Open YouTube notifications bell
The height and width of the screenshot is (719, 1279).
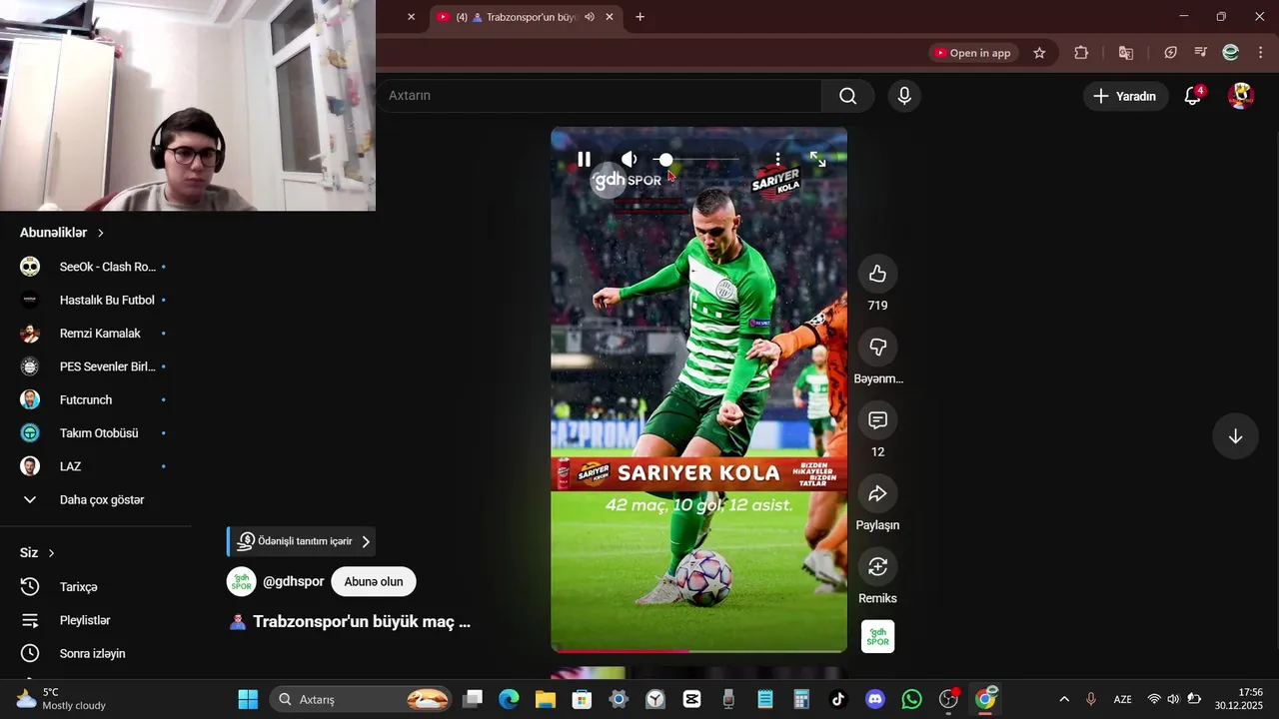[x=1193, y=96]
